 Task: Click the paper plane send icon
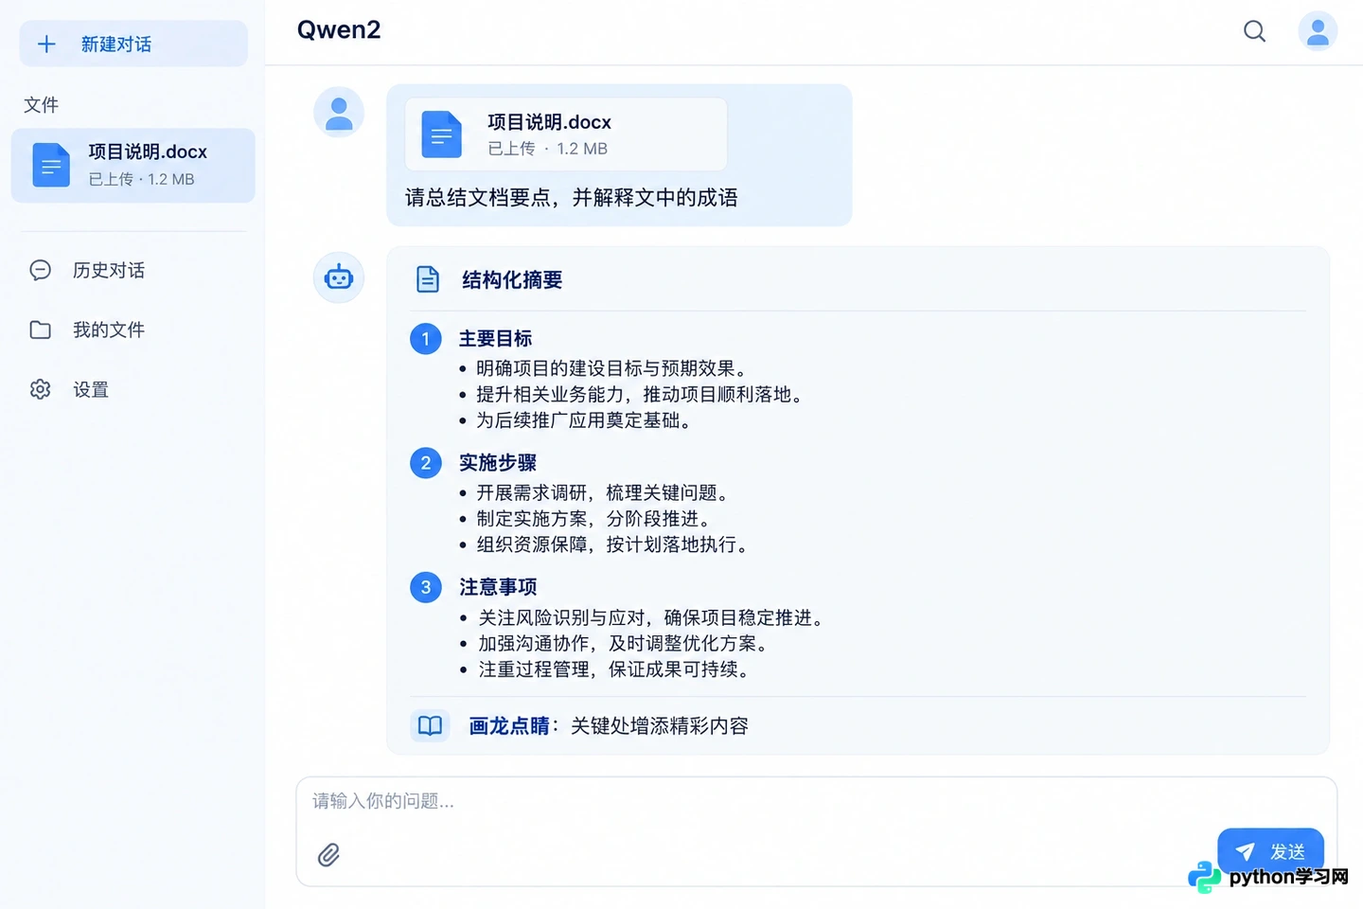coord(1245,852)
